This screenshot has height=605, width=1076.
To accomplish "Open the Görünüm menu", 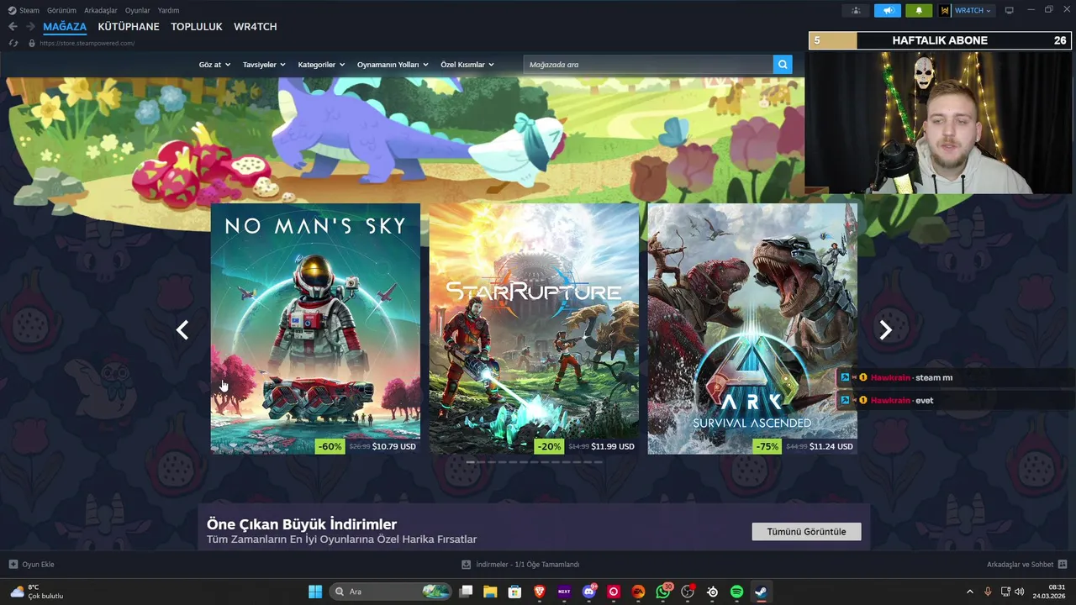I will tap(61, 10).
